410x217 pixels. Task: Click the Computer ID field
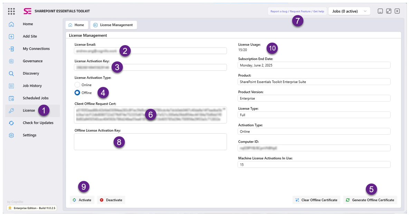pyautogui.click(x=314, y=148)
